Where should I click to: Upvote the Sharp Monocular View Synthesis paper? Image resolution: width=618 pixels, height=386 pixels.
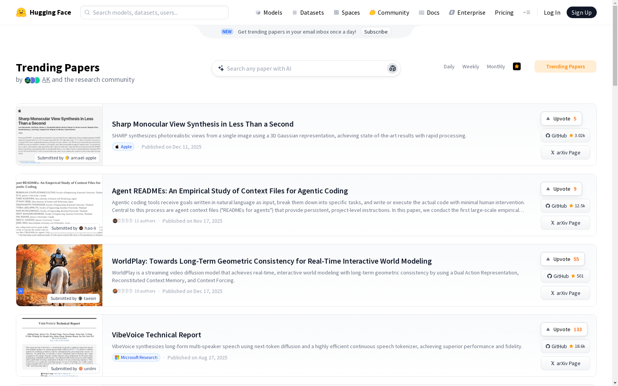pos(561,119)
